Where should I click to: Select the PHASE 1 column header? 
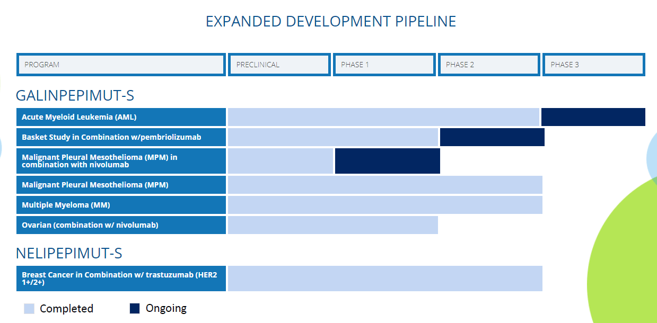pos(384,65)
